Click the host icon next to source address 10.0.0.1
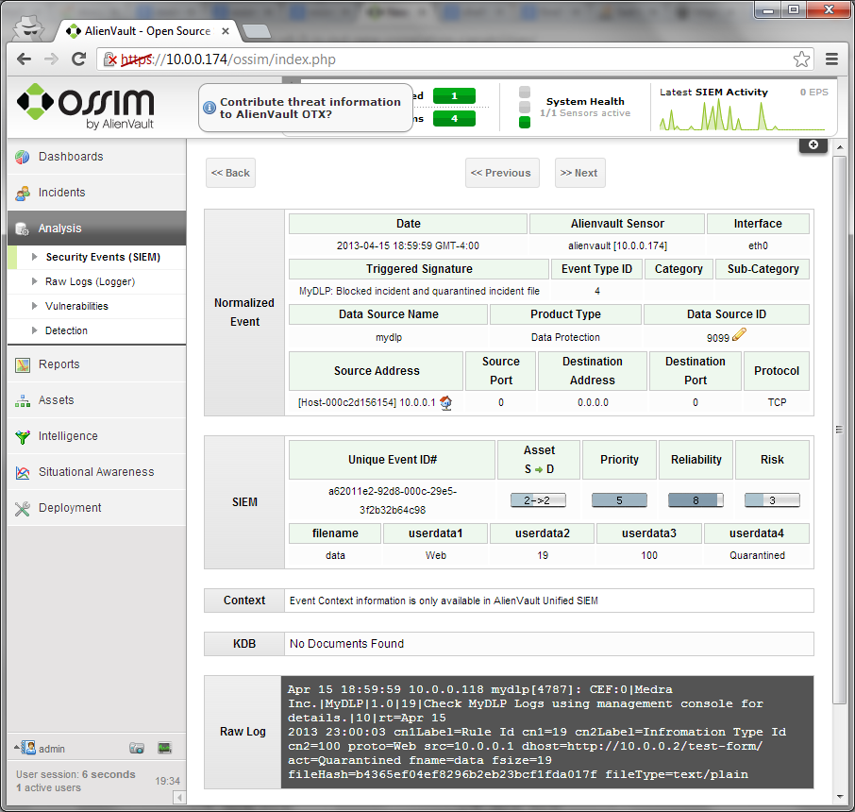The width and height of the screenshot is (855, 812). pos(446,403)
